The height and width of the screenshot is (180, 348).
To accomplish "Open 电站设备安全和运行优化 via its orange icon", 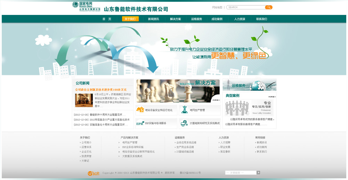I will [140, 110].
